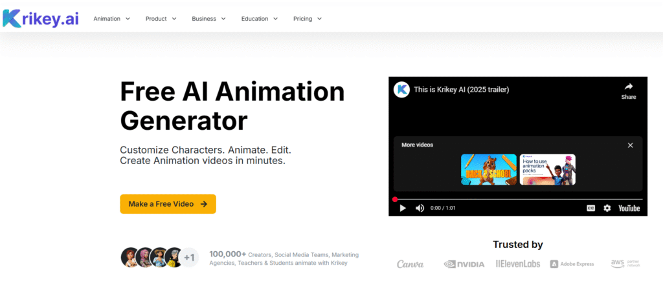Expand the Education menu
Image resolution: width=663 pixels, height=288 pixels.
coord(260,19)
